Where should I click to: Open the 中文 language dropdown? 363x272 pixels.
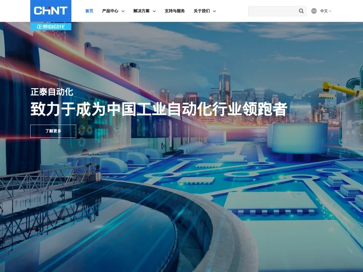pyautogui.click(x=326, y=11)
